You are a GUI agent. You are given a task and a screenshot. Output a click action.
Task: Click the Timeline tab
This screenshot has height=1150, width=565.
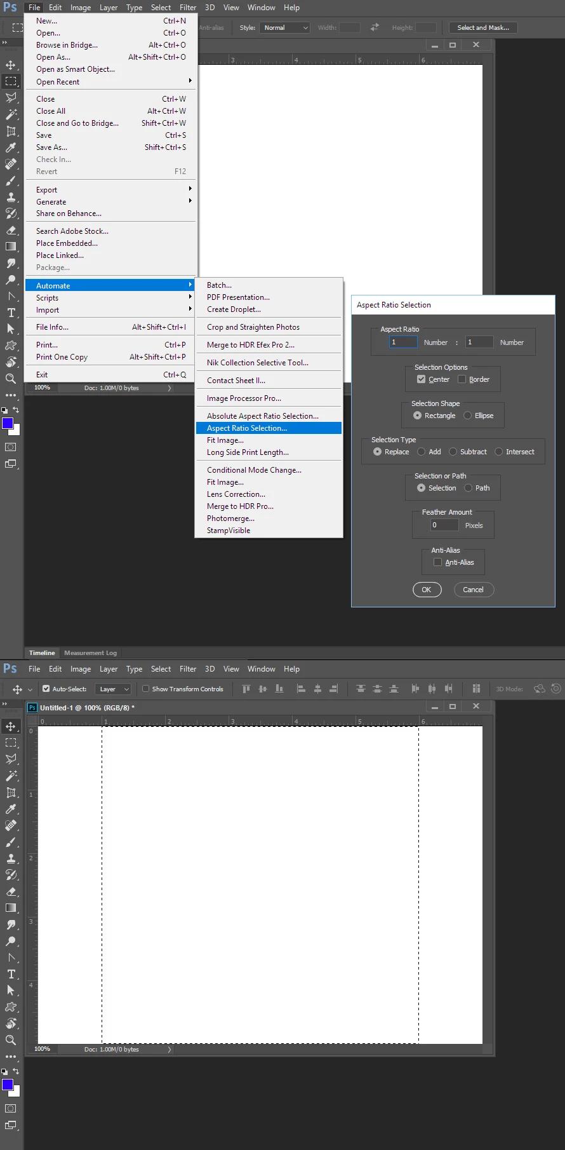point(42,653)
